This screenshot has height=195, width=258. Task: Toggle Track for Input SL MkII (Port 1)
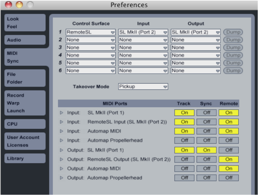[x=184, y=113]
